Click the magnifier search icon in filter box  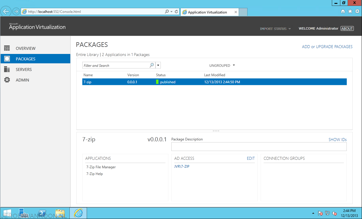pos(152,65)
